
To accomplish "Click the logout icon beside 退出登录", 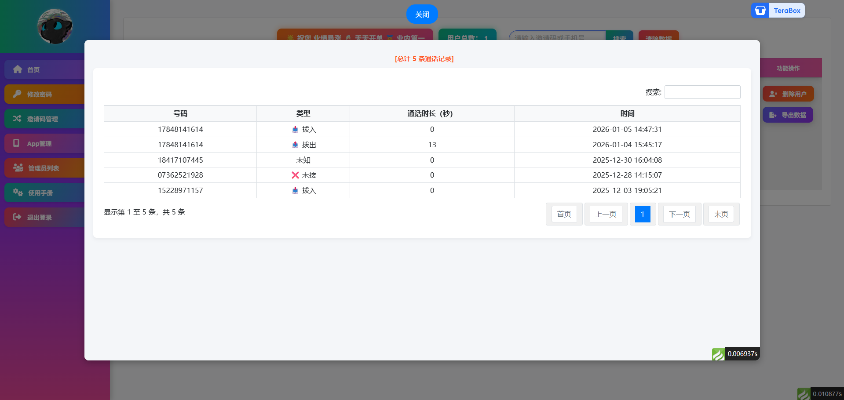I will [x=18, y=217].
